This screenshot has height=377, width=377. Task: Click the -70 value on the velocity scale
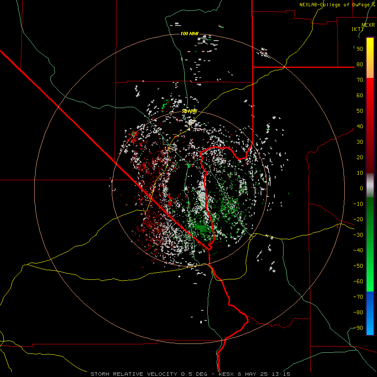click(358, 297)
